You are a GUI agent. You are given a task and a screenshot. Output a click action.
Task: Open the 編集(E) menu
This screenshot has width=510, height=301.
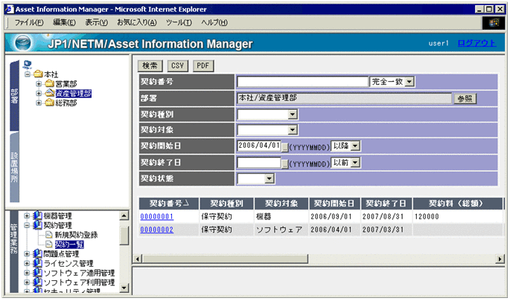click(64, 22)
